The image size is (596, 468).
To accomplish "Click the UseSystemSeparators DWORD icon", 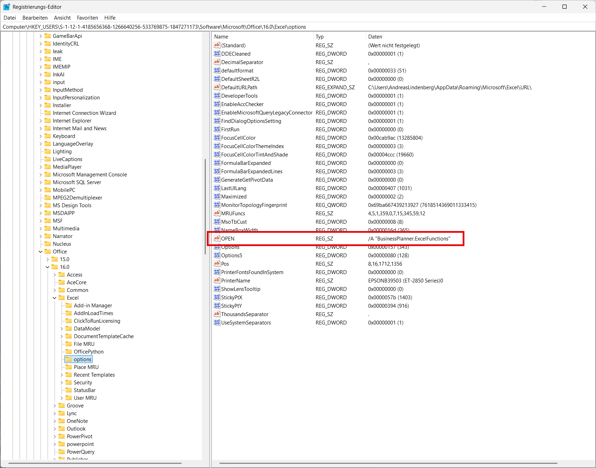I will pyautogui.click(x=217, y=322).
